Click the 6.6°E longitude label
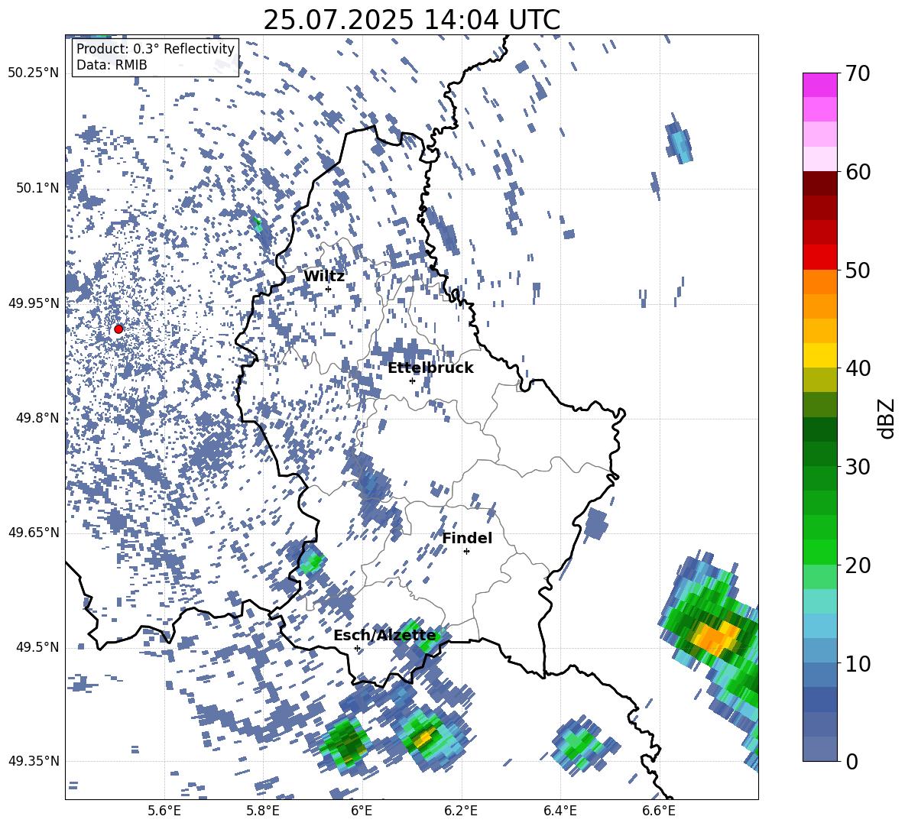Image resolution: width=905 pixels, height=826 pixels. (x=659, y=811)
